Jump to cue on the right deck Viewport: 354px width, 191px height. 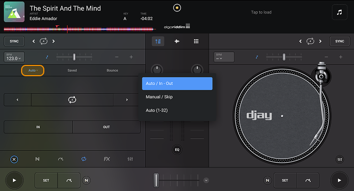click(308, 180)
